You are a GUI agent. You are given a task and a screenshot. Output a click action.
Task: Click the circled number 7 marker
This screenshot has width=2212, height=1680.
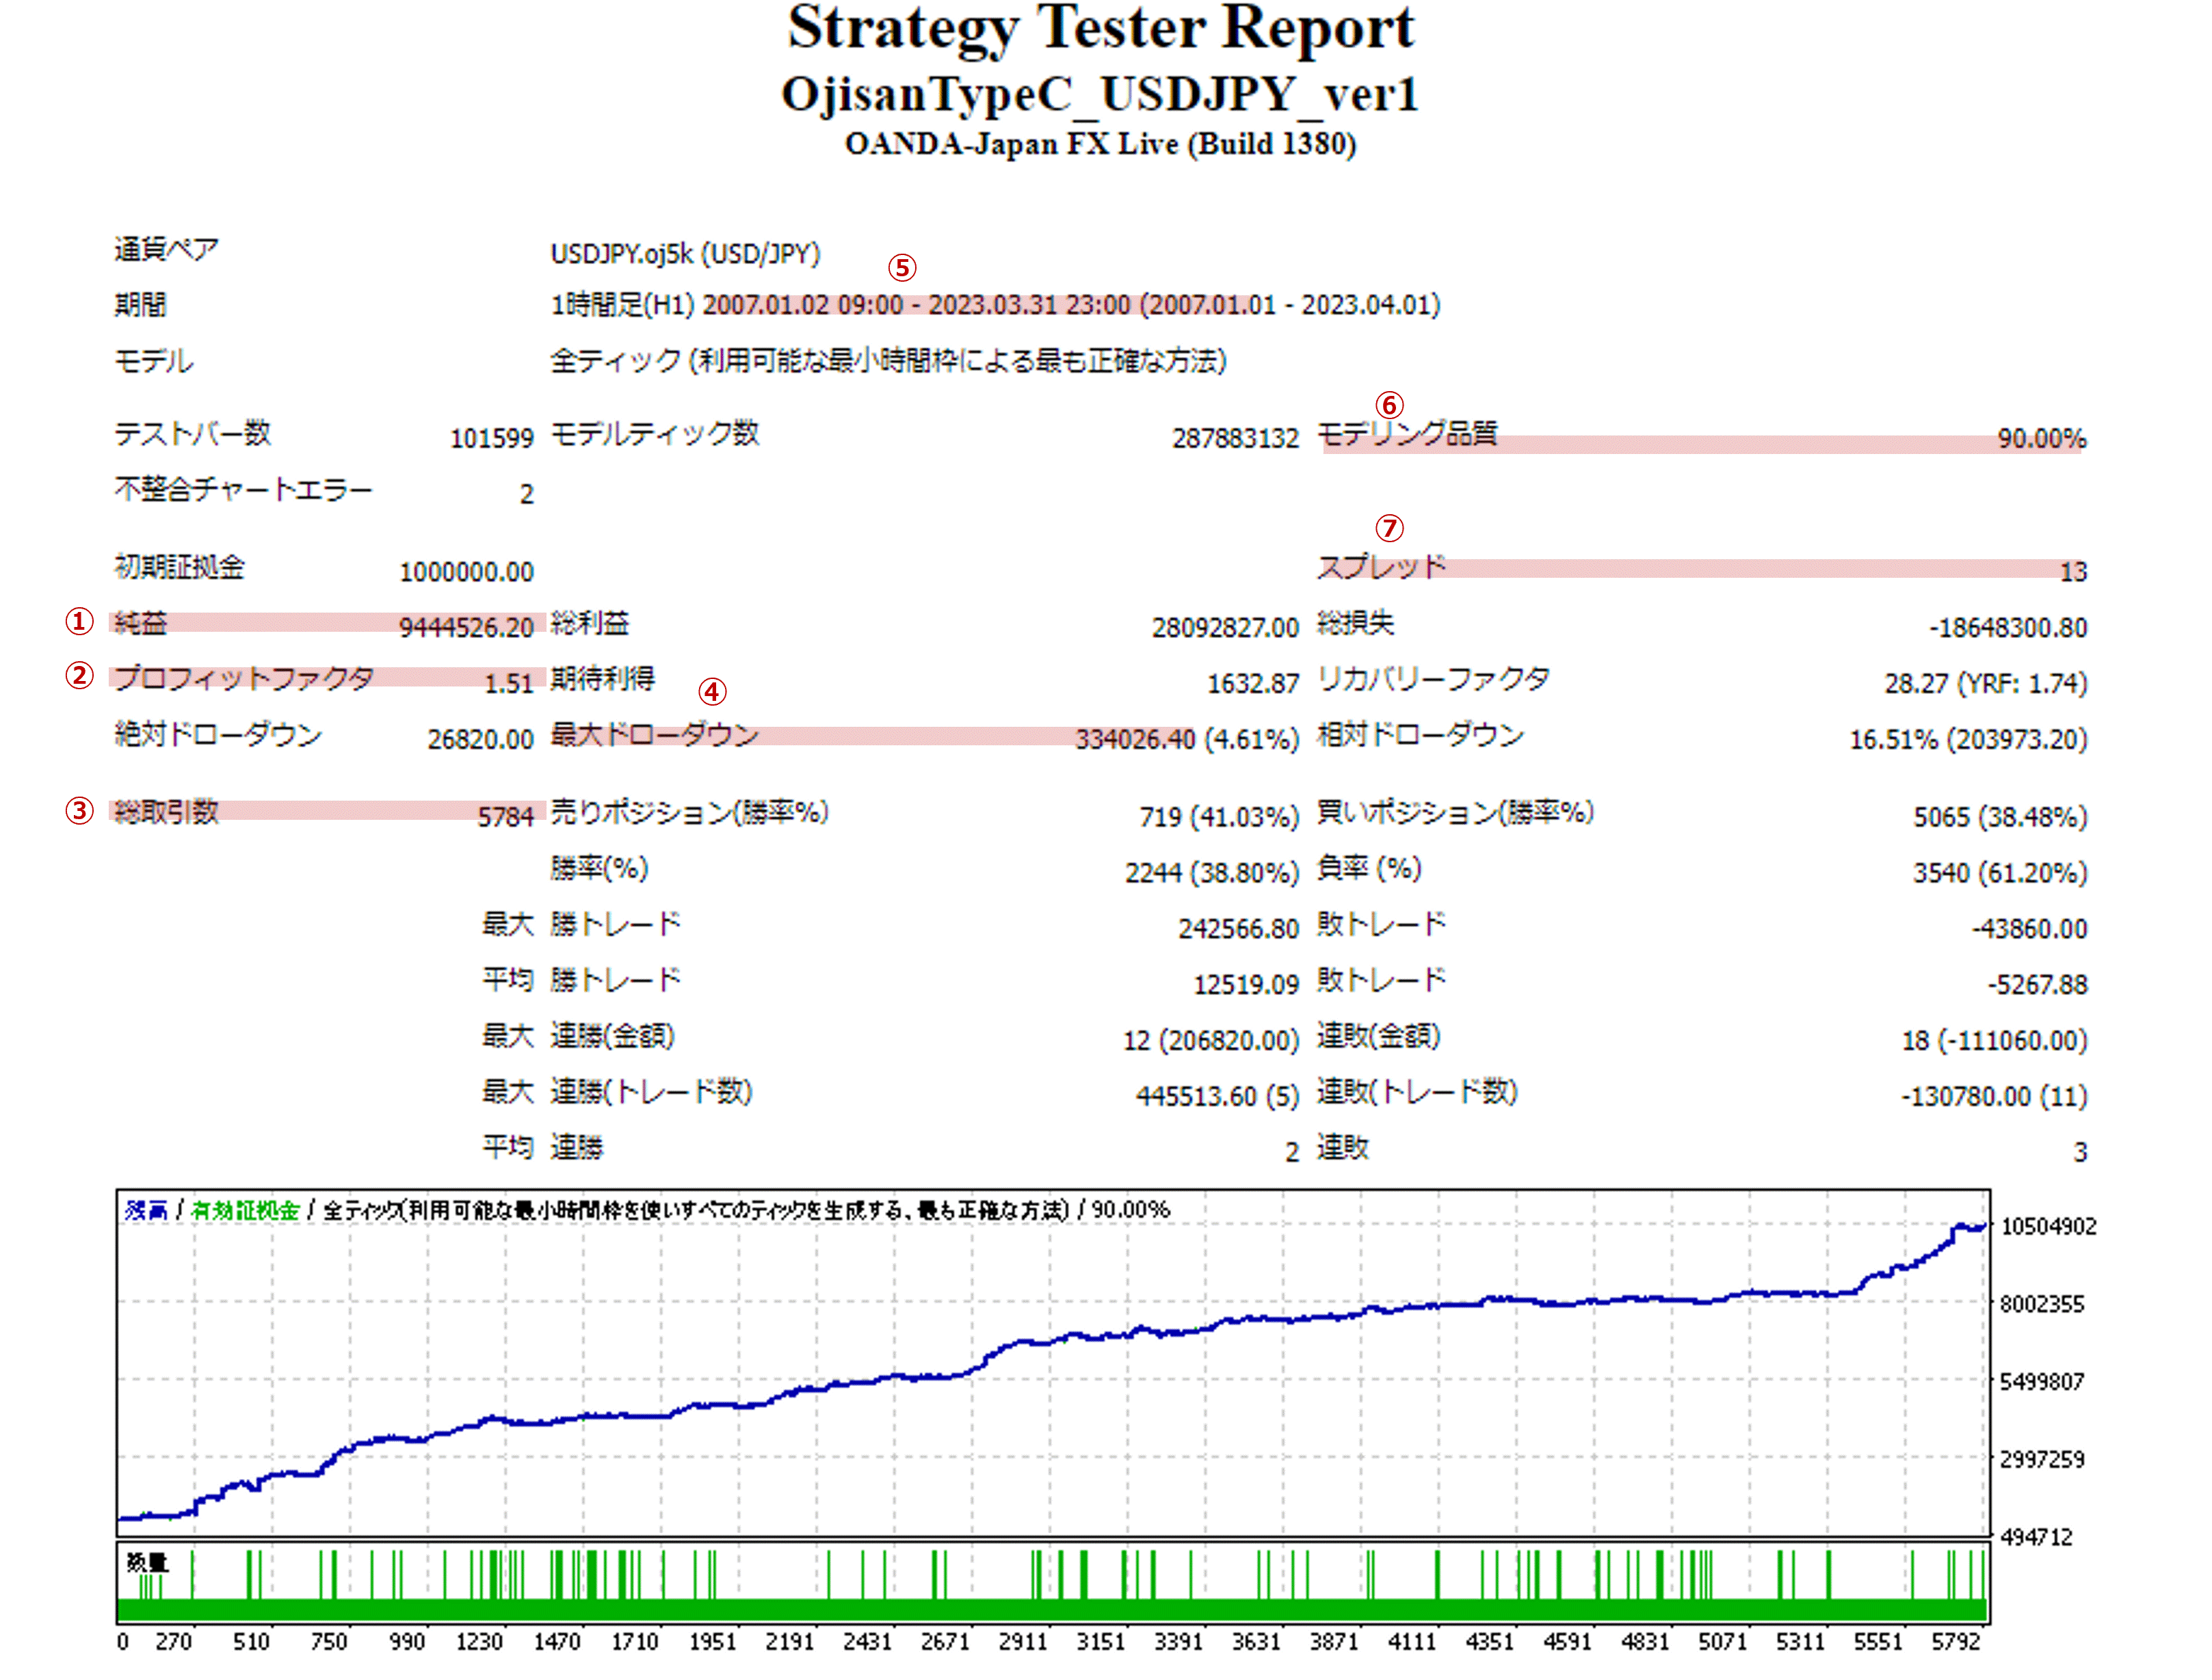click(1388, 528)
